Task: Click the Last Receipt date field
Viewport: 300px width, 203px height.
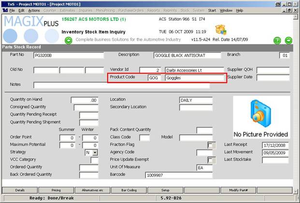Action: tap(275, 145)
